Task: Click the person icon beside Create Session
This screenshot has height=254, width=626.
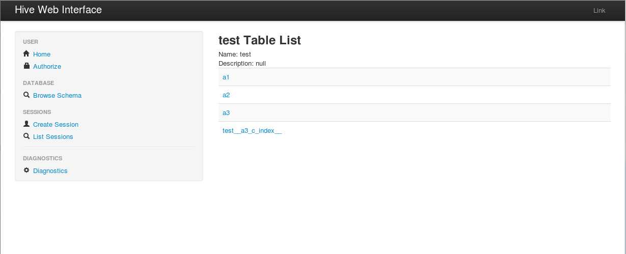Action: [26, 124]
